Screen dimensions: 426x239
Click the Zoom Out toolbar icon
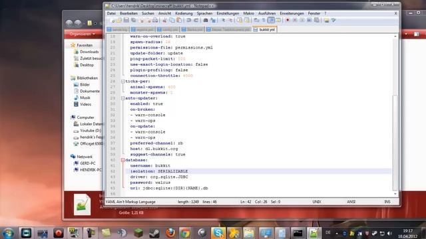[x=231, y=21]
